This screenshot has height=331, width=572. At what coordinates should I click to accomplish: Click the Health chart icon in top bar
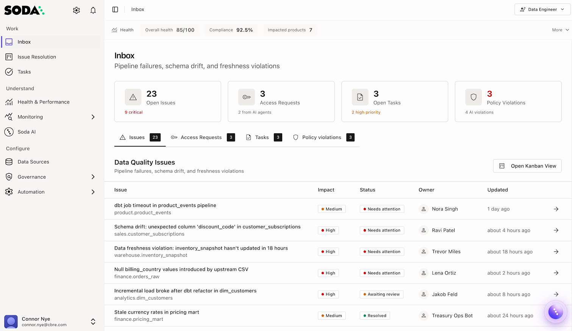point(114,30)
